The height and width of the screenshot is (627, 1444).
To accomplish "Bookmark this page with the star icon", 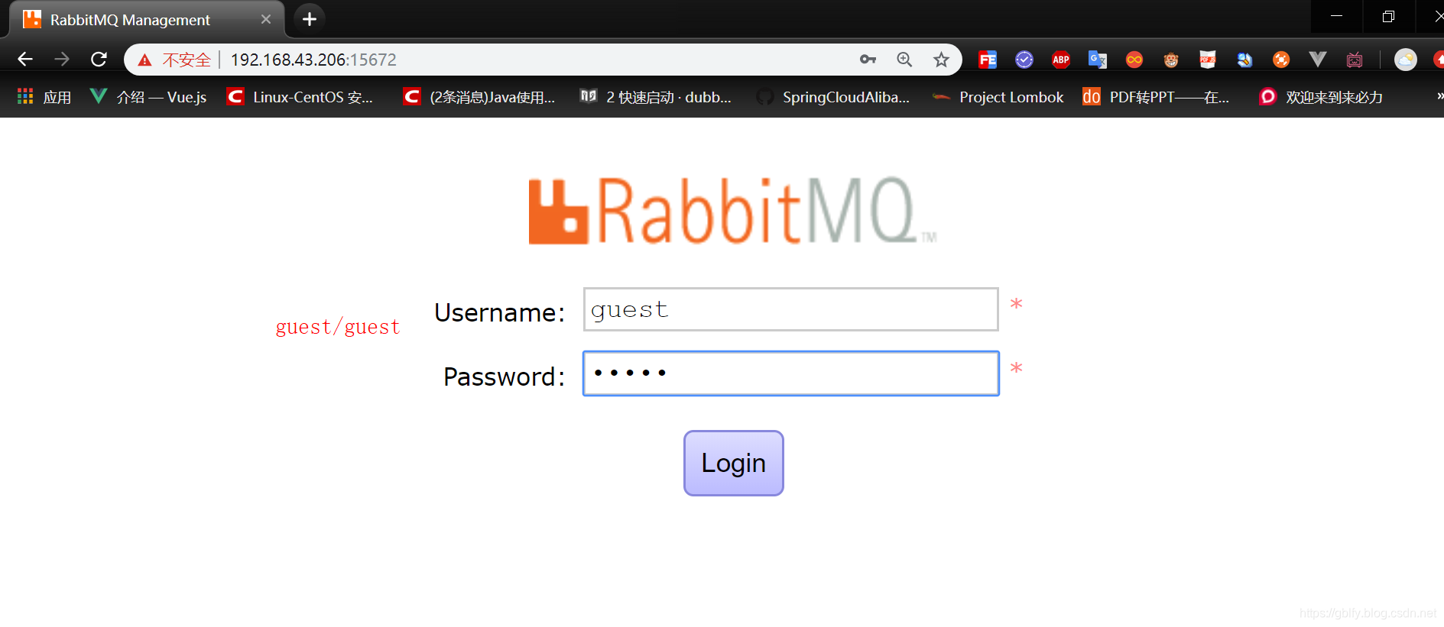I will pyautogui.click(x=941, y=60).
